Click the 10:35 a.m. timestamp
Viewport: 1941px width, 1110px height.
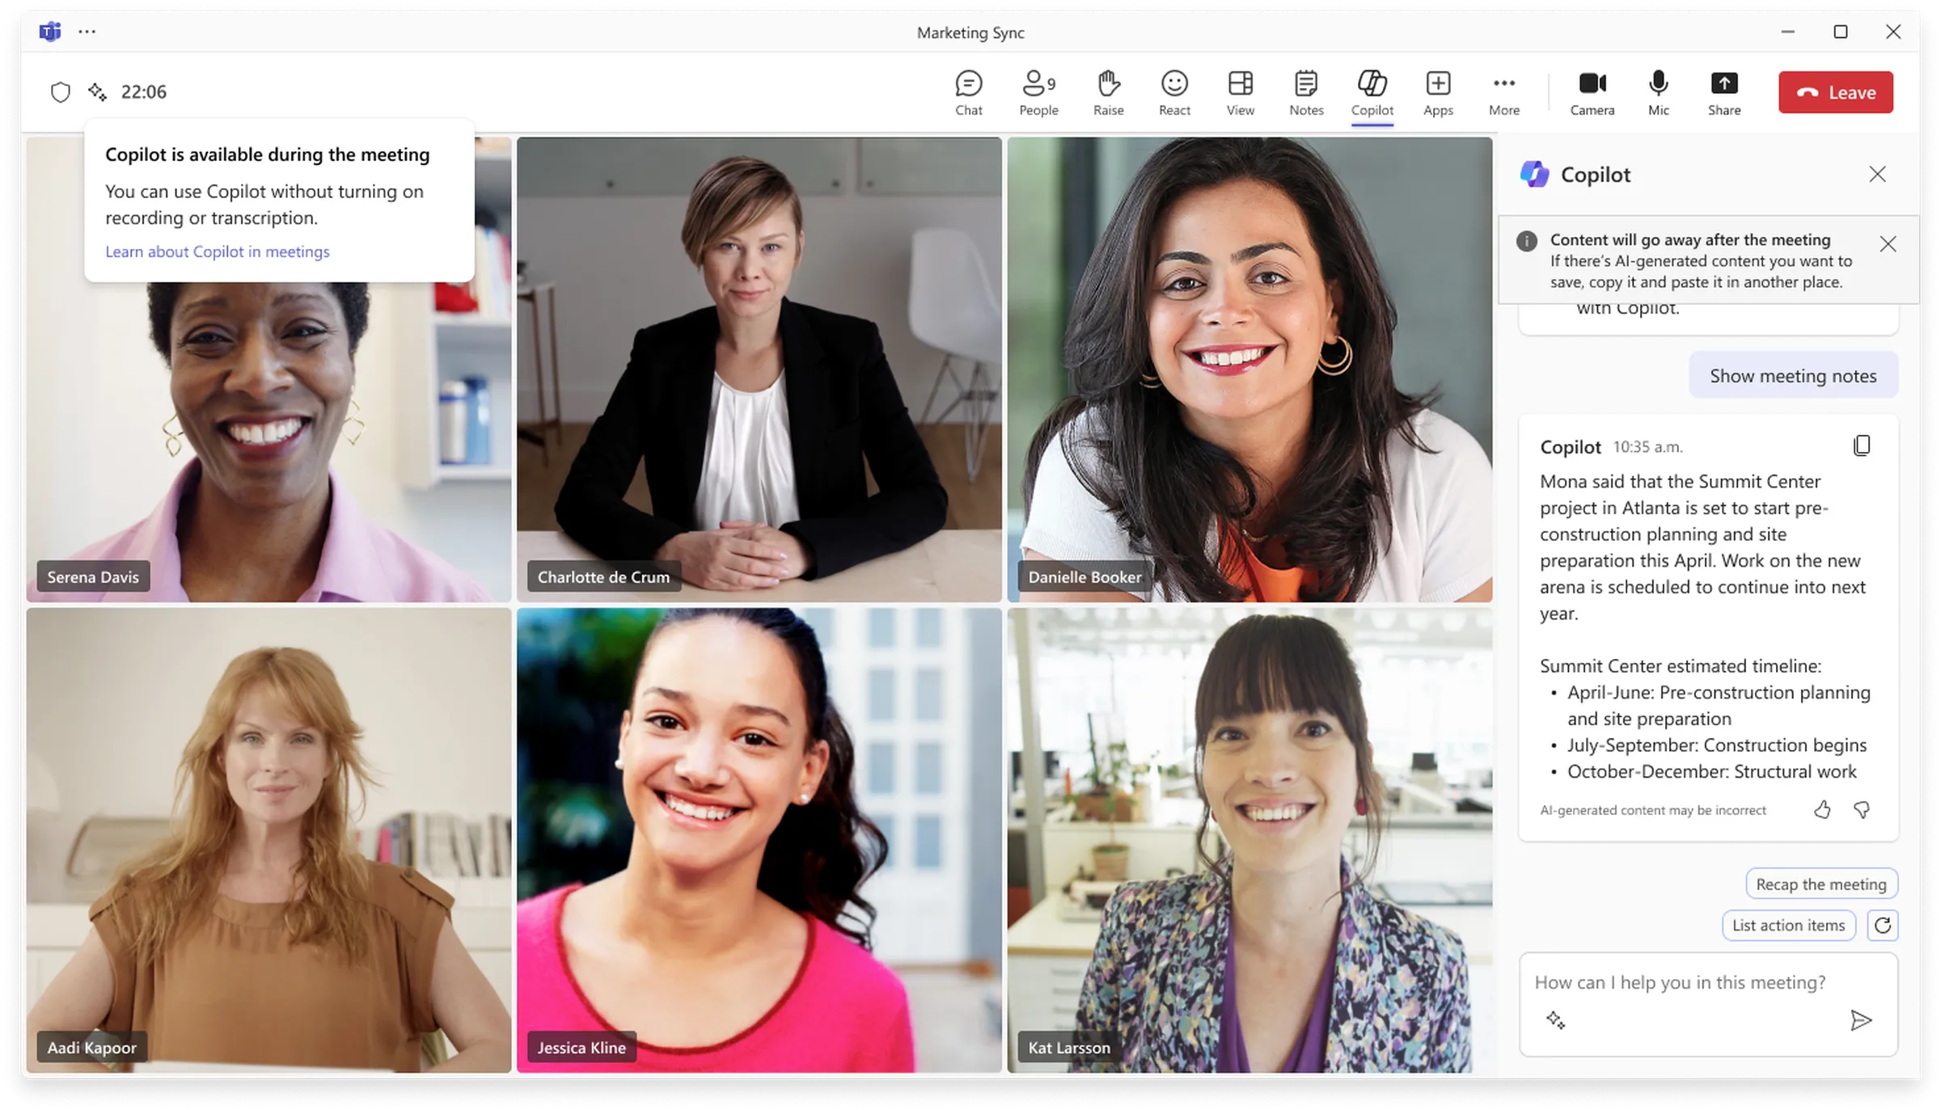1647,446
